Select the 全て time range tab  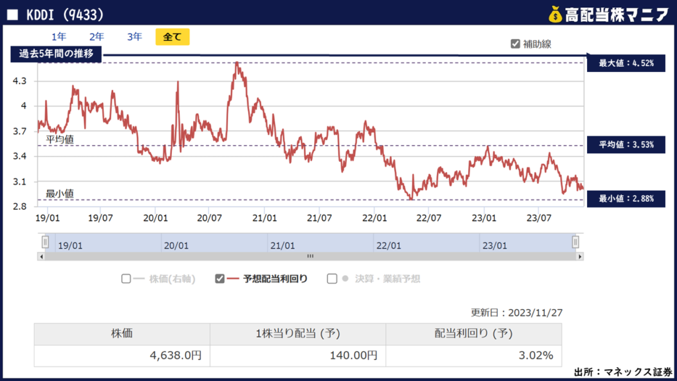[173, 37]
